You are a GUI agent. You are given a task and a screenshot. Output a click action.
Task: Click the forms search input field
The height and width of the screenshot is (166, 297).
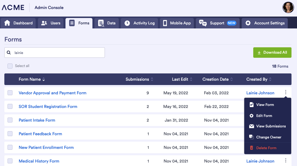[x=58, y=53]
